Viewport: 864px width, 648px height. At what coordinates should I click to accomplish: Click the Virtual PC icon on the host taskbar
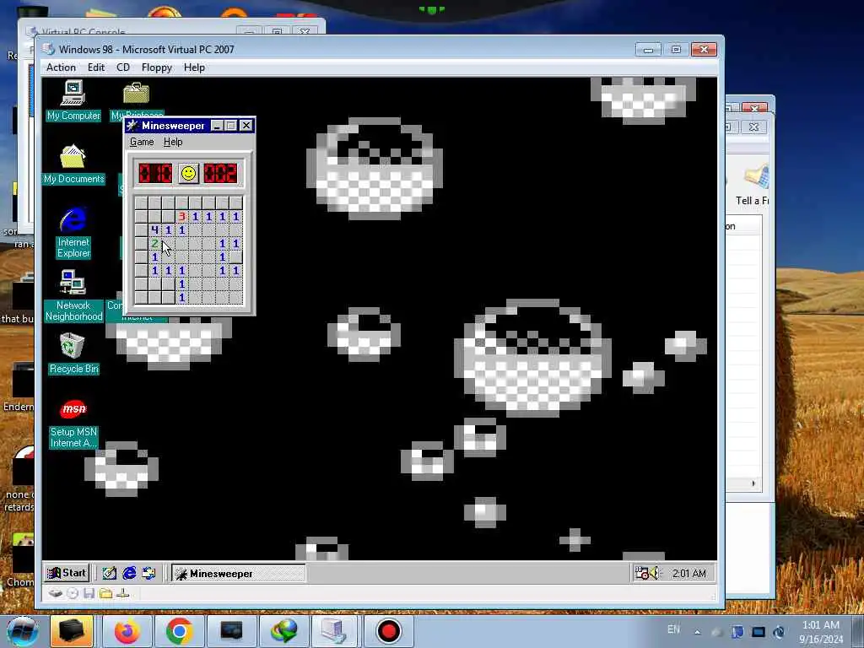(x=334, y=631)
